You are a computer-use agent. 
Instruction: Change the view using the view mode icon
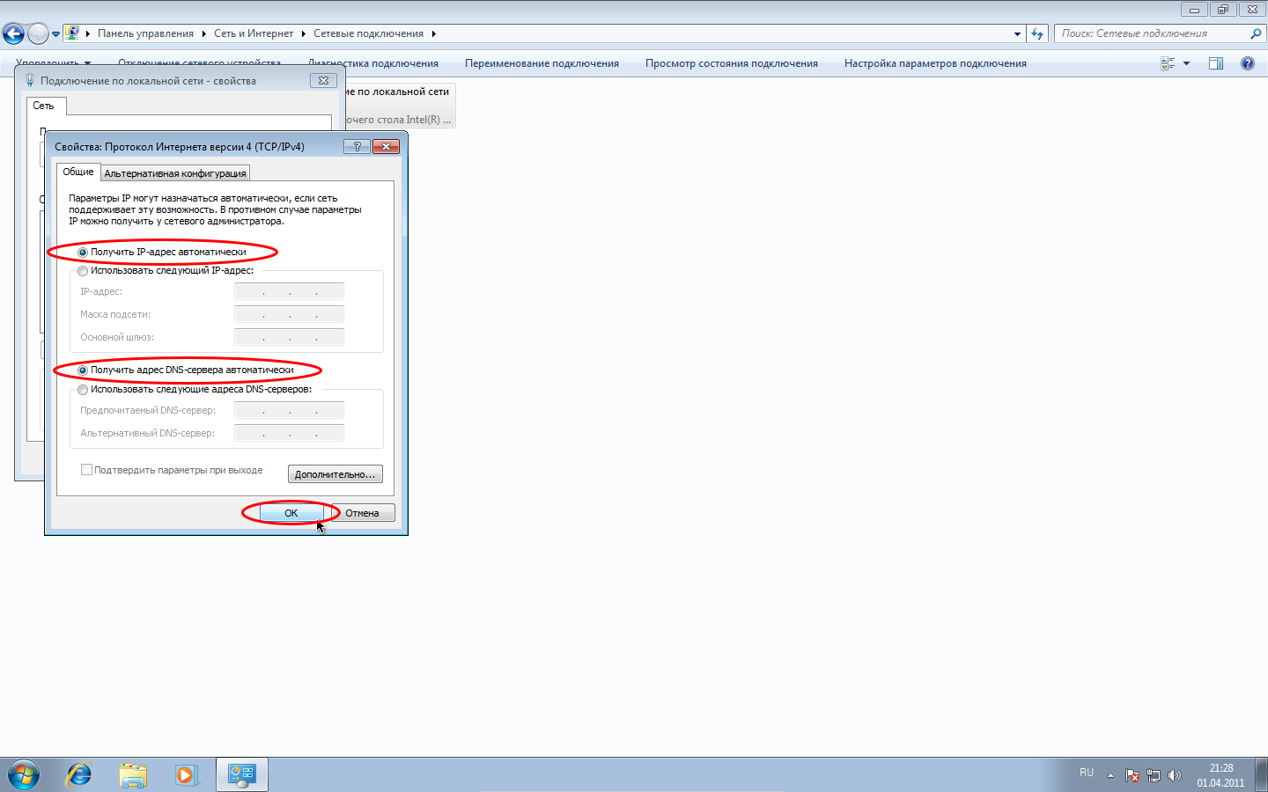click(1168, 63)
